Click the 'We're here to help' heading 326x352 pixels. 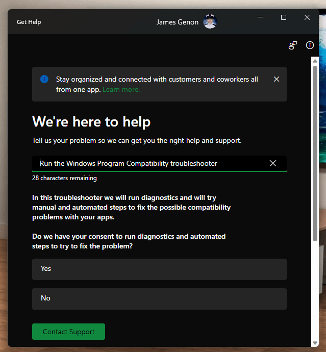pyautogui.click(x=91, y=122)
